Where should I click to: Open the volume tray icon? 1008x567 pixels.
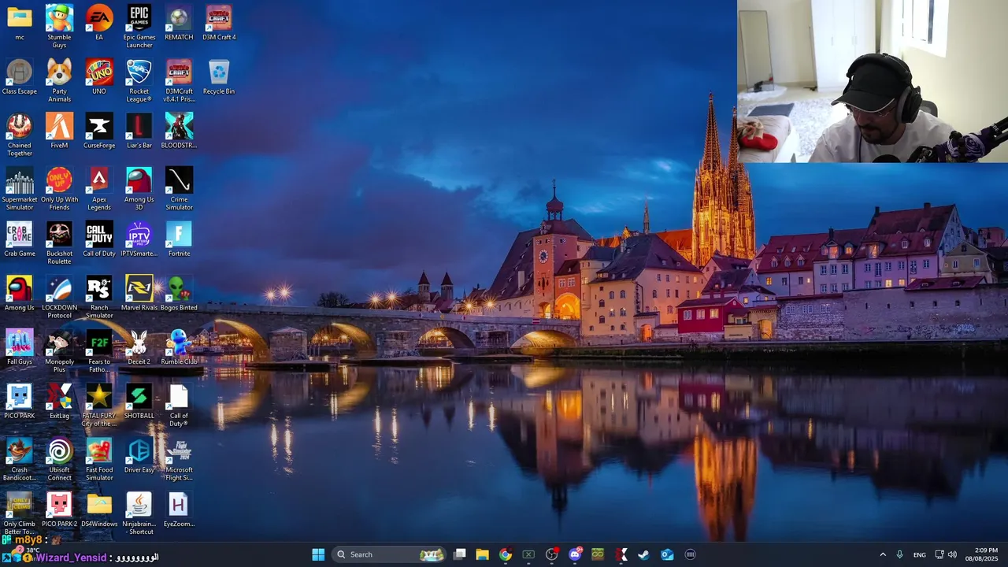pos(952,554)
